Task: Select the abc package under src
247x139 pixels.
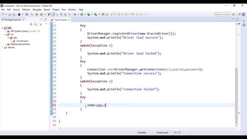Action: [15, 38]
